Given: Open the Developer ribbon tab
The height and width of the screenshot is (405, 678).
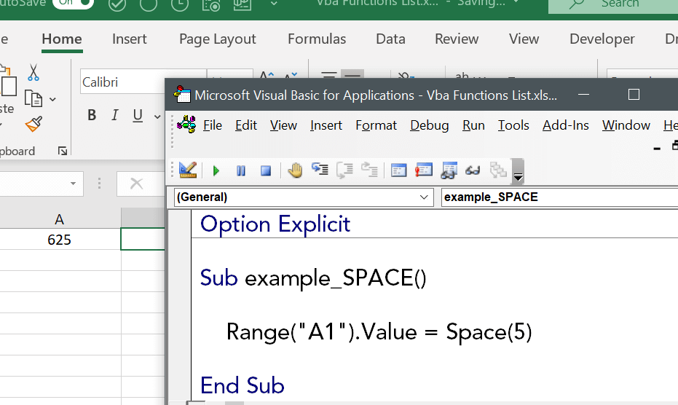Looking at the screenshot, I should tap(602, 39).
